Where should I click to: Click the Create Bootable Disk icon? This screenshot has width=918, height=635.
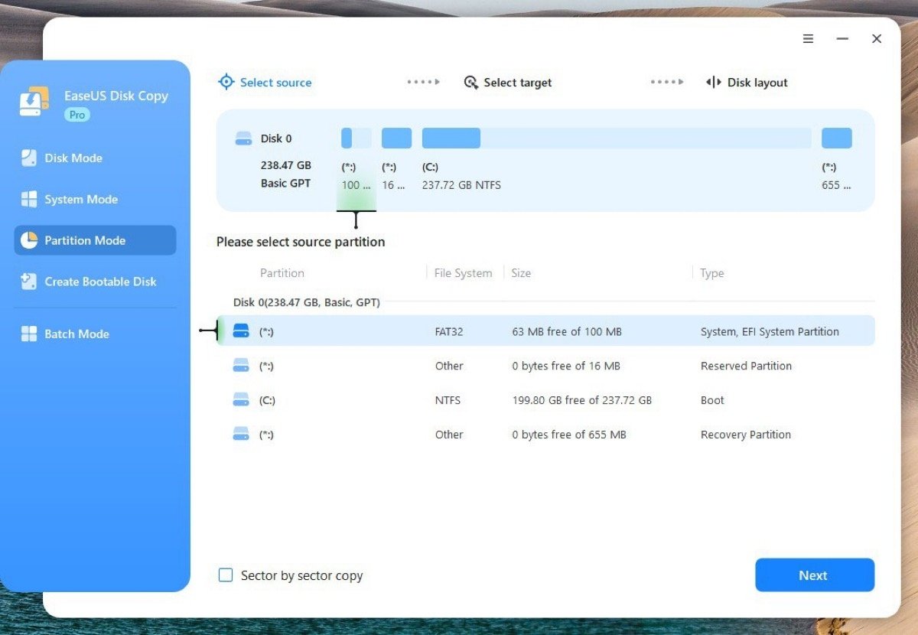tap(28, 282)
